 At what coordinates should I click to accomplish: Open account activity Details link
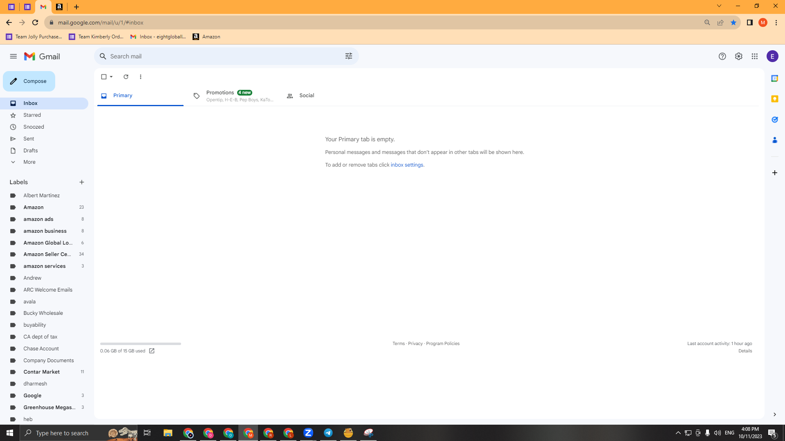(745, 351)
